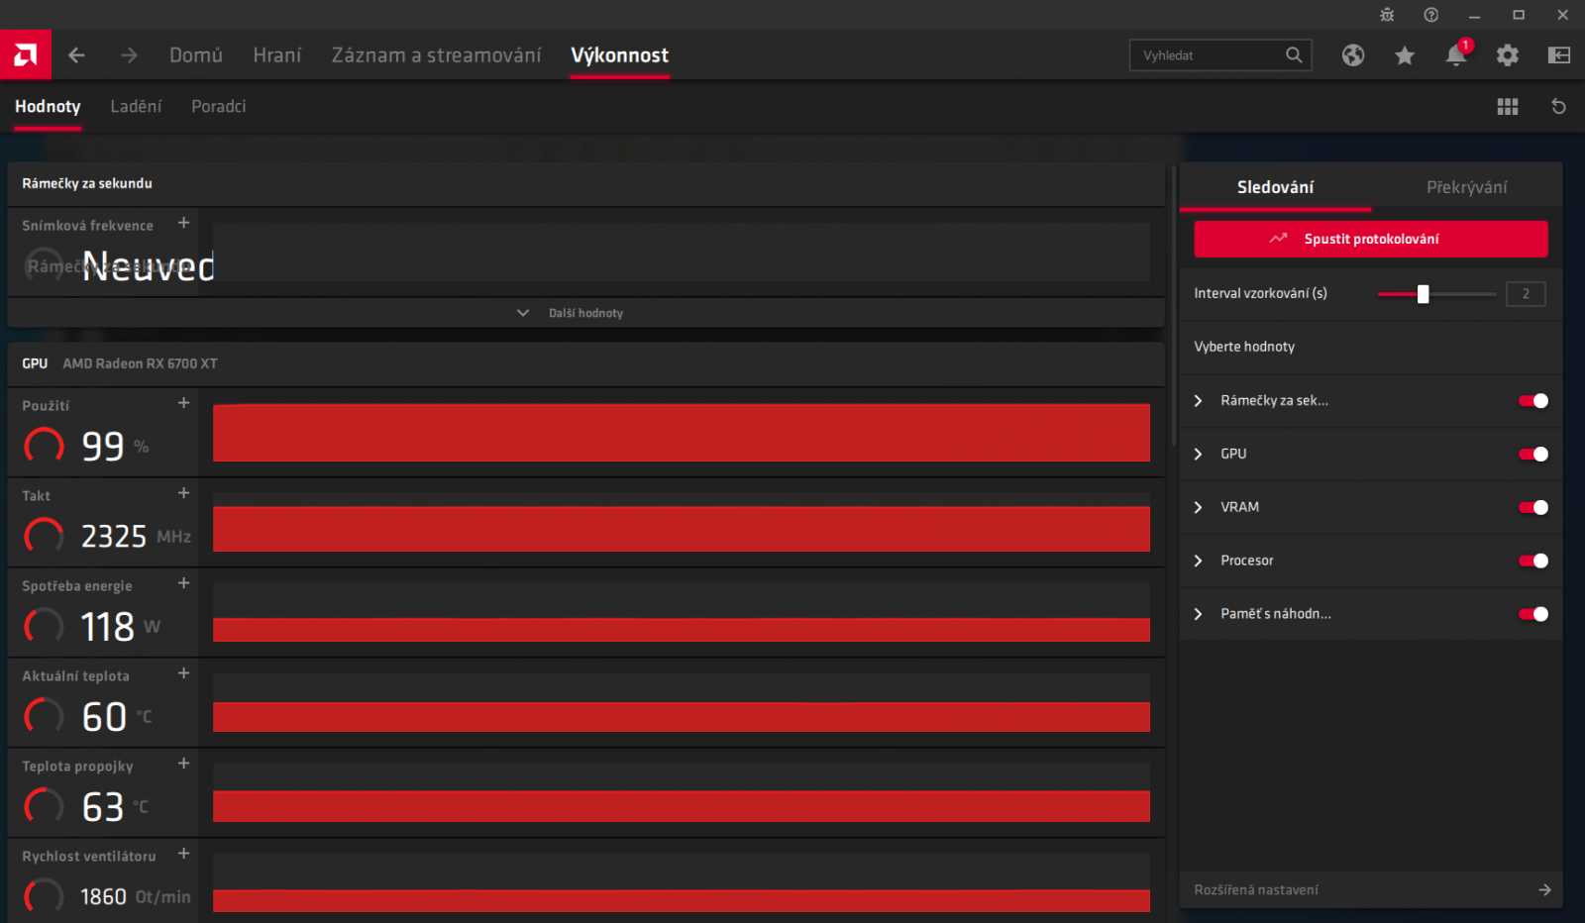Select the Sledování tab
The height and width of the screenshot is (923, 1585).
1276,187
